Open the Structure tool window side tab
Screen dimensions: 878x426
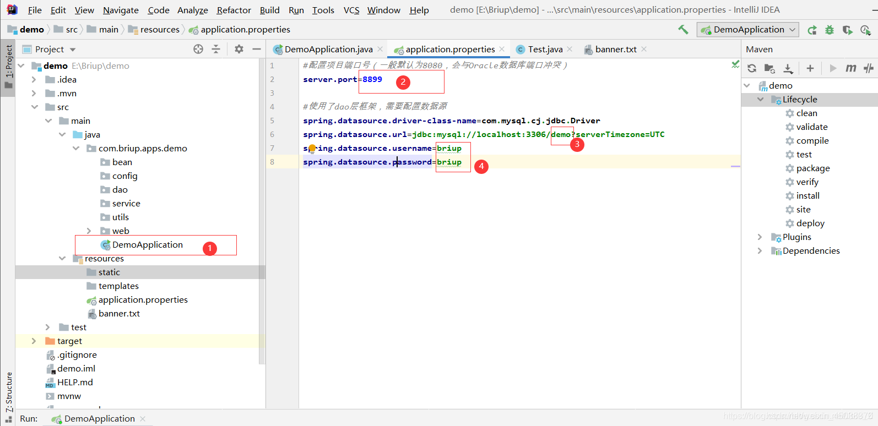pyautogui.click(x=8, y=396)
